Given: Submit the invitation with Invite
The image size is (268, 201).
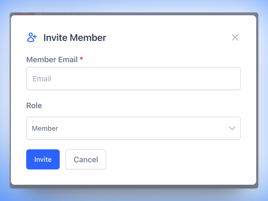Looking at the screenshot, I should point(43,159).
